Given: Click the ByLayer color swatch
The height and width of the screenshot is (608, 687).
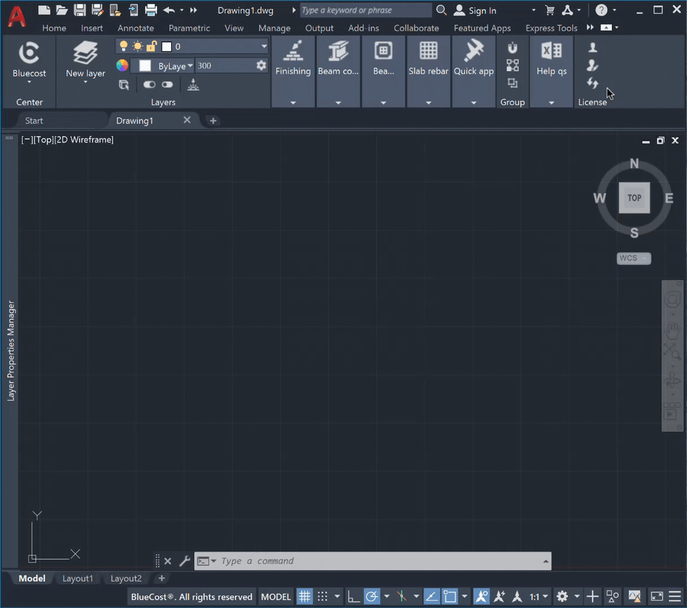Looking at the screenshot, I should pos(145,66).
